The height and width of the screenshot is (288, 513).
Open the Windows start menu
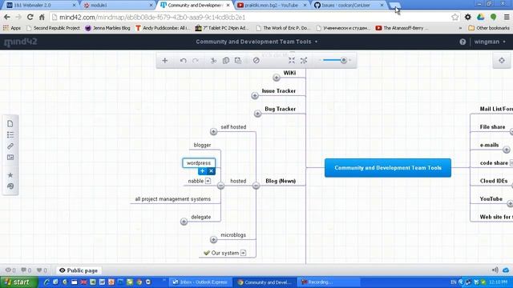[x=18, y=282]
